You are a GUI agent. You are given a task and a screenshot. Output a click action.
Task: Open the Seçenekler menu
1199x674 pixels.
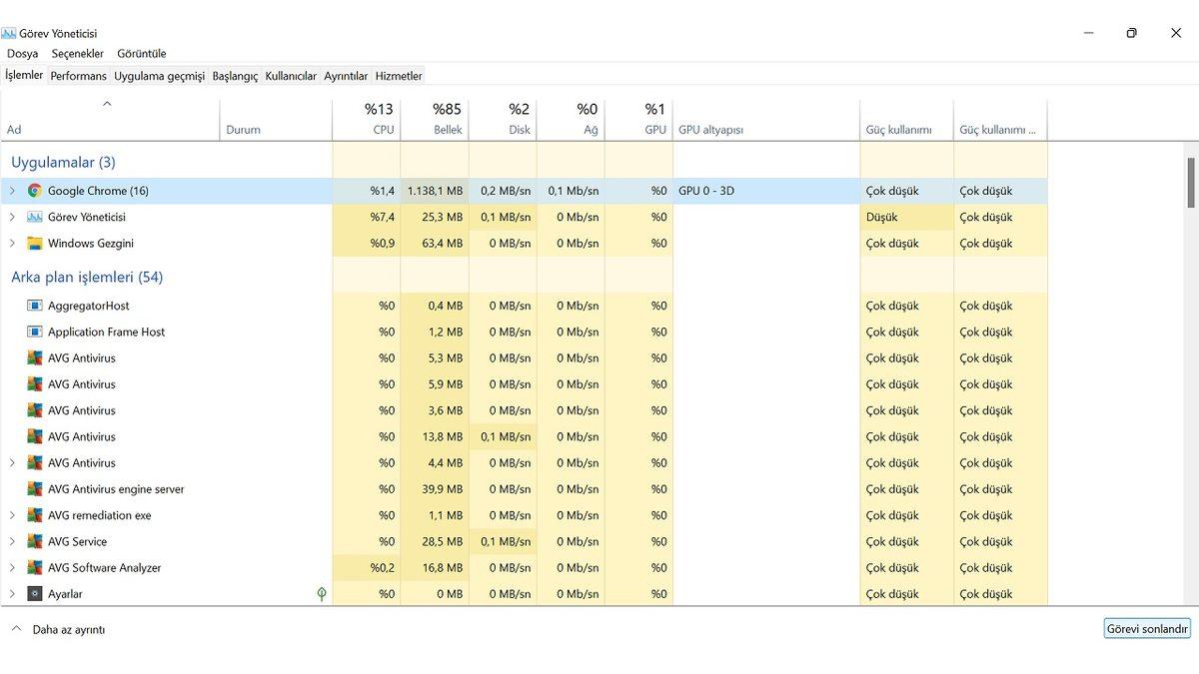pos(78,53)
